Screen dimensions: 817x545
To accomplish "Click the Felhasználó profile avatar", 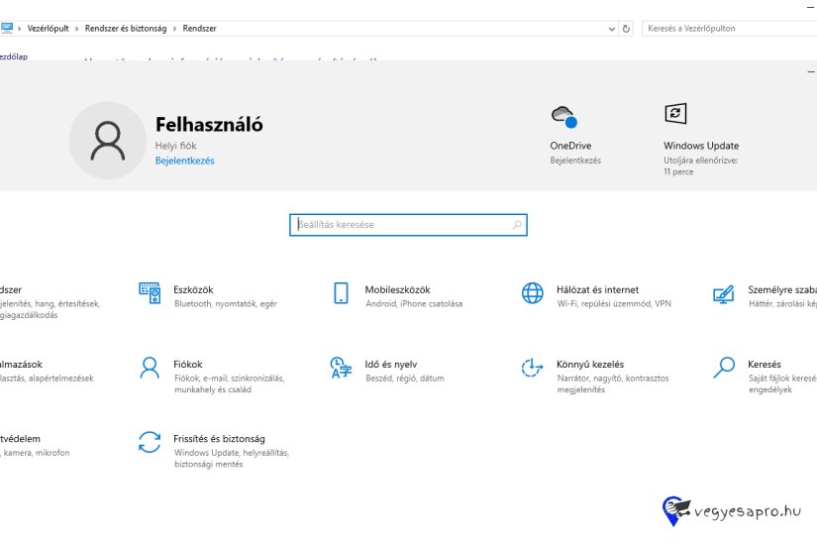I will point(107,141).
